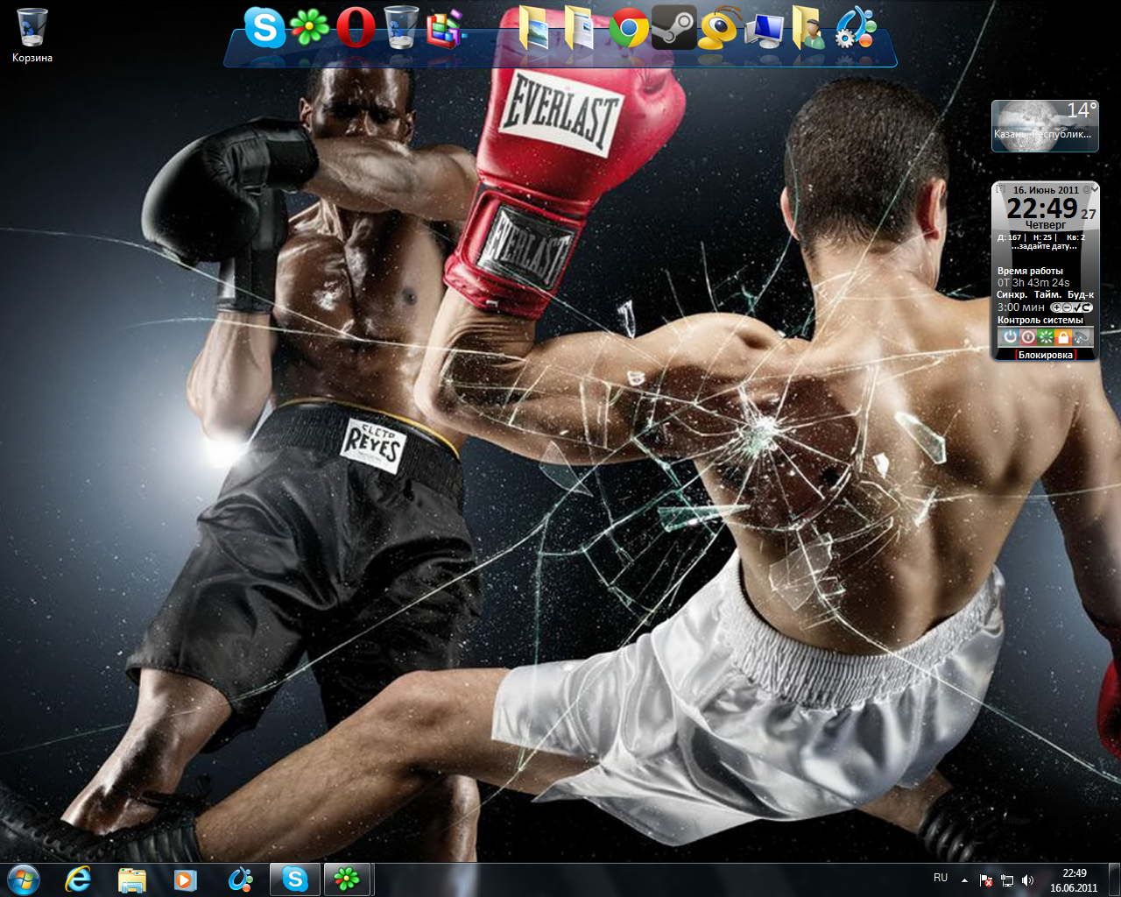Open the weather gadget showing 14°
The width and height of the screenshot is (1121, 897).
coord(1045,125)
